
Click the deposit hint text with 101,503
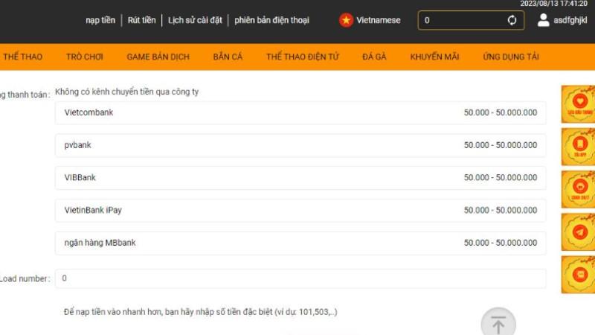[200, 312]
